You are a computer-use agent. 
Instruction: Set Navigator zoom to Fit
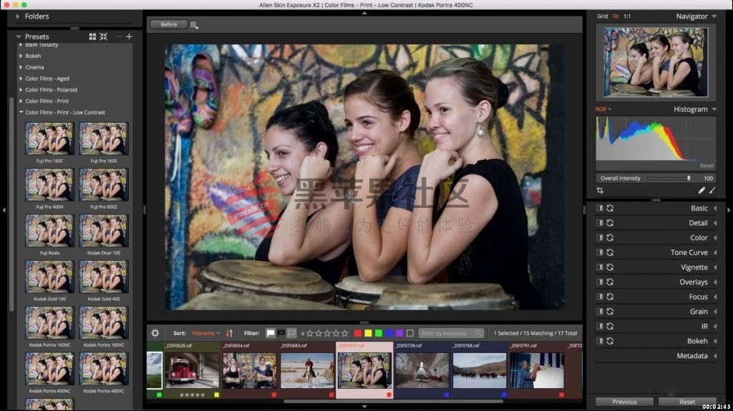(616, 16)
